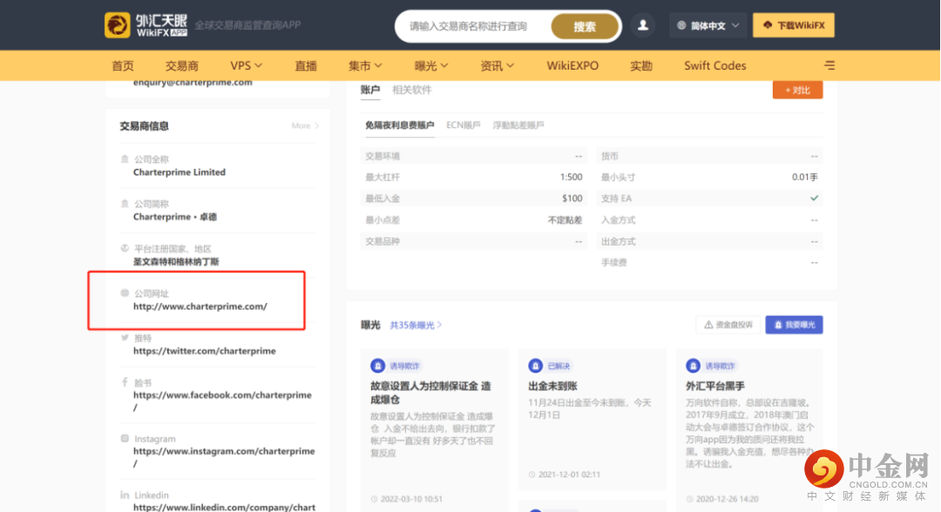Image resolution: width=941 pixels, height=512 pixels.
Task: Click Charterprime Limited company name text
Action: (x=179, y=172)
